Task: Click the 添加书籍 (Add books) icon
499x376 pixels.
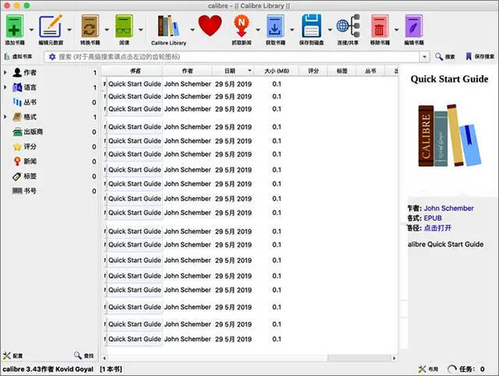Action: coord(15,27)
